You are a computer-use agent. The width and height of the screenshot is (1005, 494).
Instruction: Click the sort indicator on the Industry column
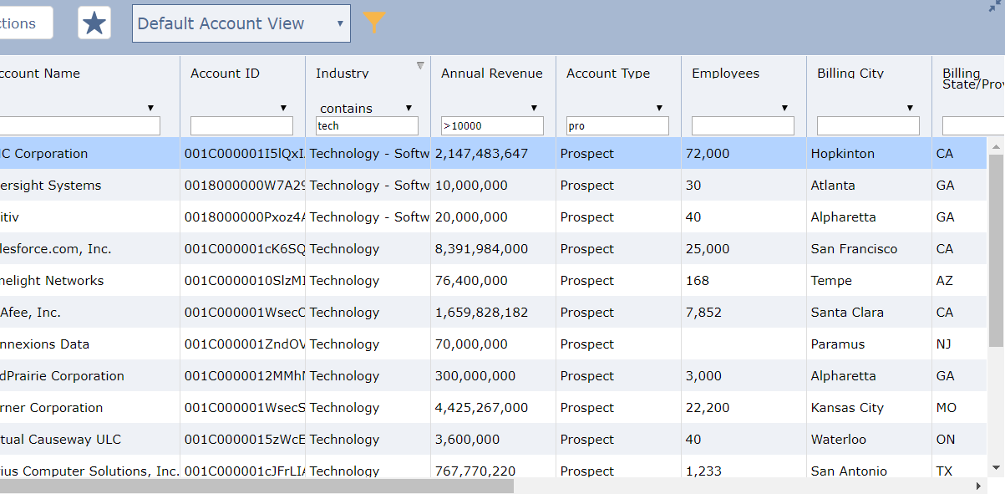(x=419, y=64)
